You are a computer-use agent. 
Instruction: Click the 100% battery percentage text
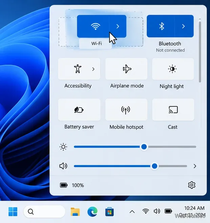pos(78,185)
